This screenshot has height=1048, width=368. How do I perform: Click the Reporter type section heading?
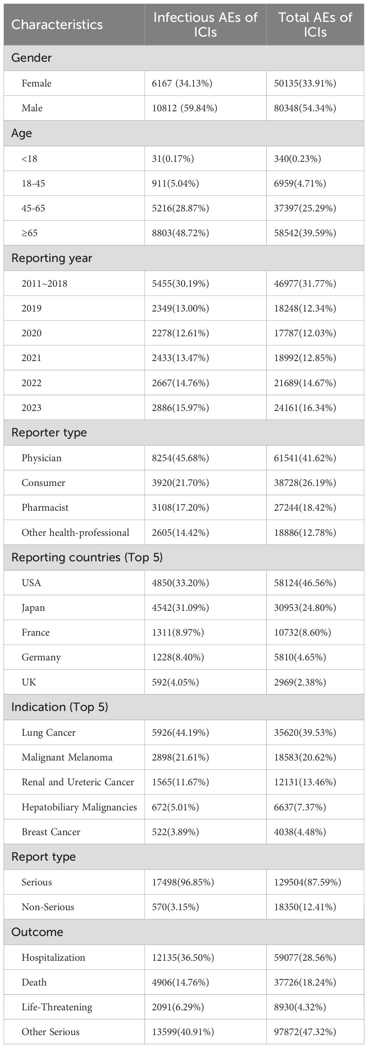coord(49,433)
